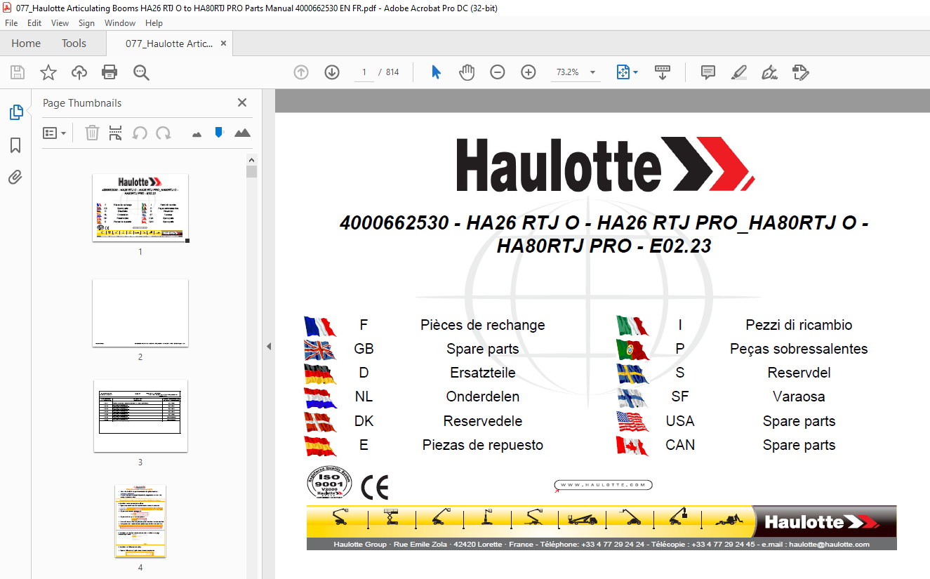Go to previous page arrow
930x579 pixels.
coord(301,72)
